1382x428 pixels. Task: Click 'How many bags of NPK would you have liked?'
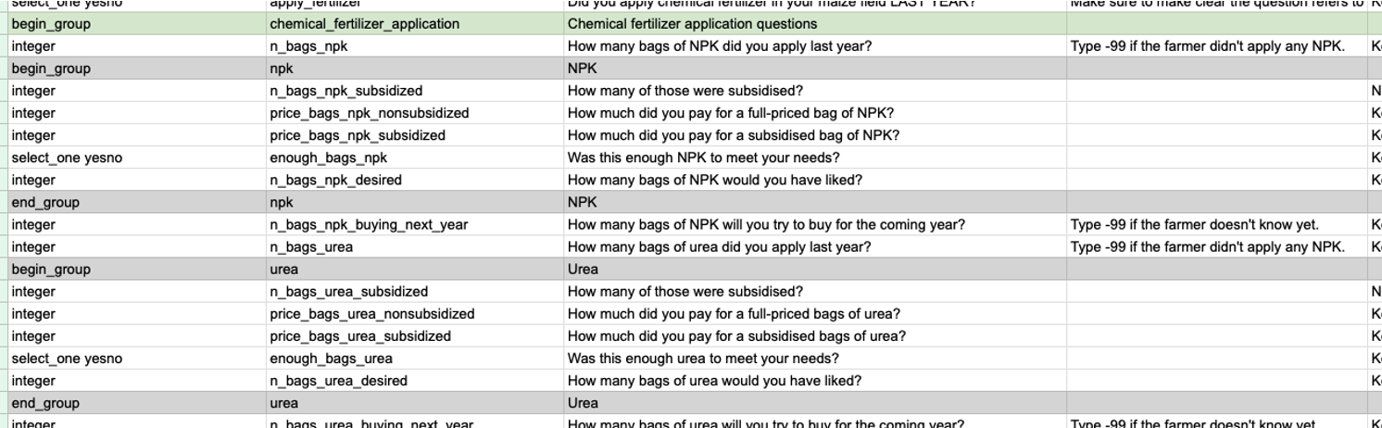[714, 180]
